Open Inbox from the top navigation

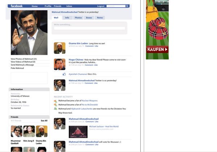(x=69, y=6)
